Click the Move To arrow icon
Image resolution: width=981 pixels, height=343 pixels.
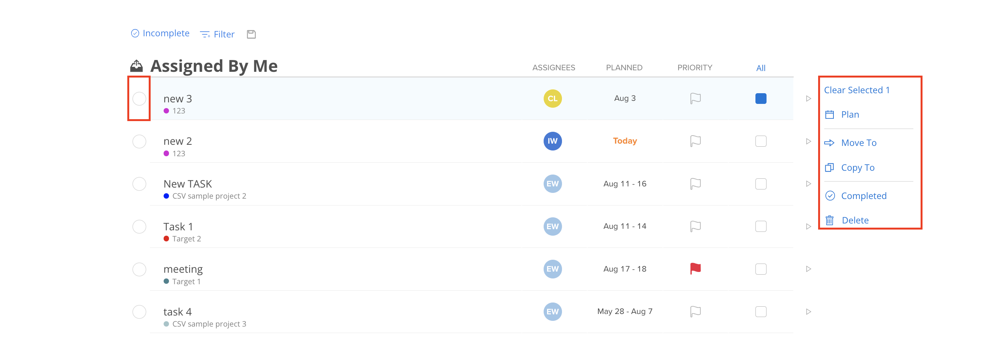[830, 142]
